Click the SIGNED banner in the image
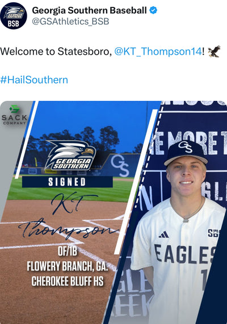 pos(68,182)
